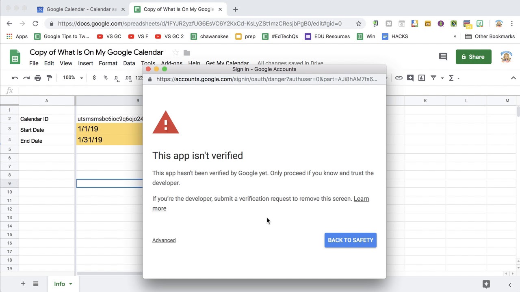Click the green Share button
Screen dimensions: 520x292
pos(474,57)
